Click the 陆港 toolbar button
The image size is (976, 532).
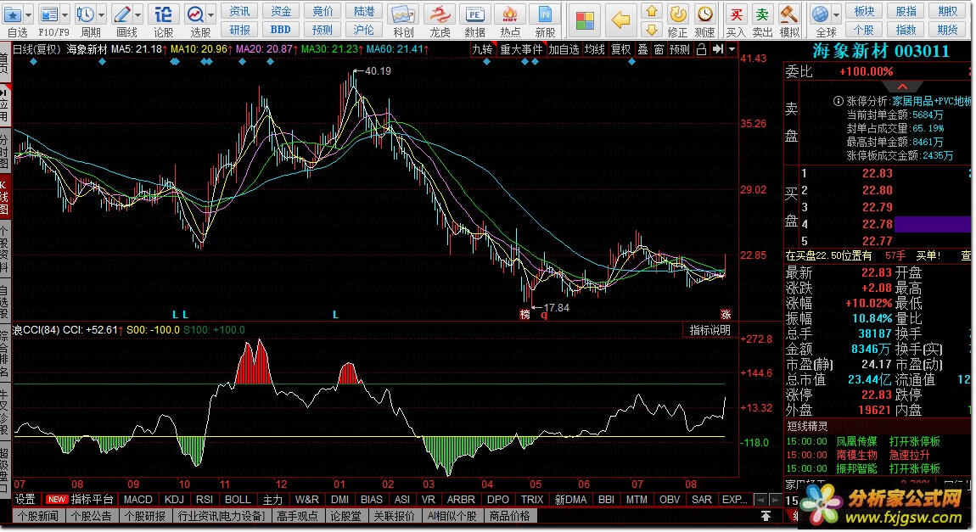(364, 11)
